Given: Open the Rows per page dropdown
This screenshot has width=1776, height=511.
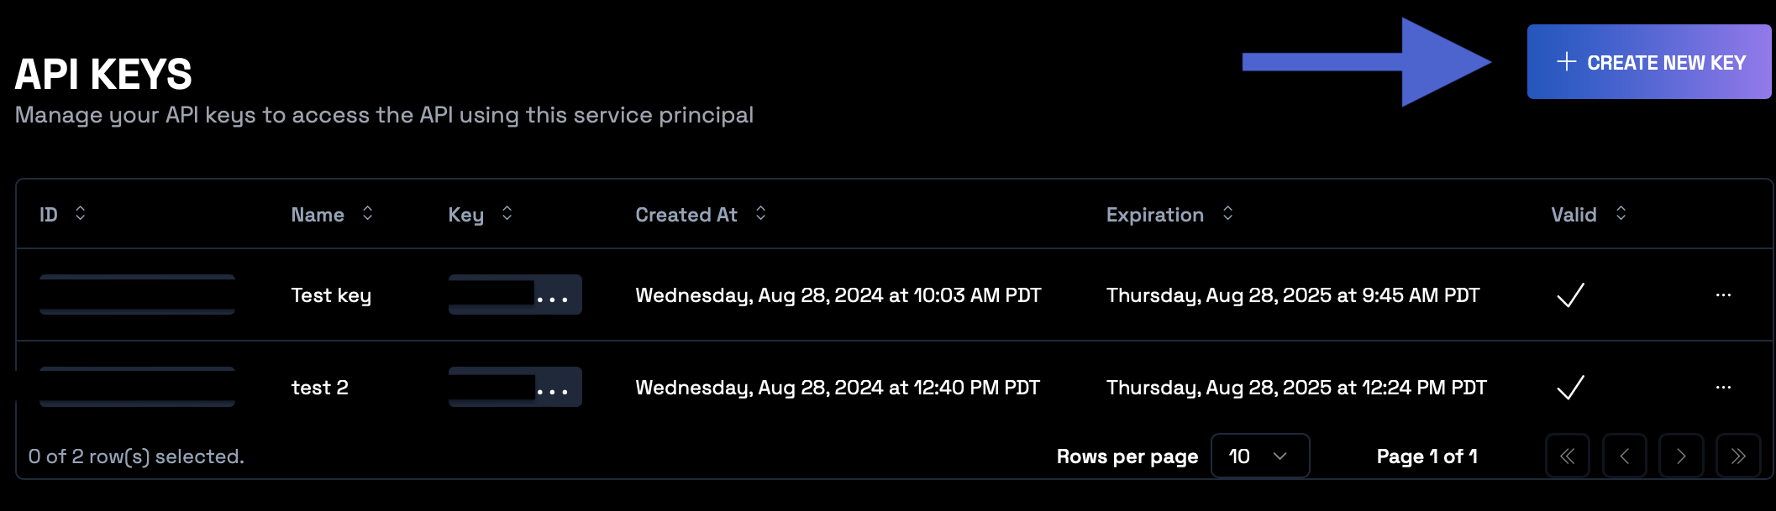Looking at the screenshot, I should click(x=1259, y=456).
